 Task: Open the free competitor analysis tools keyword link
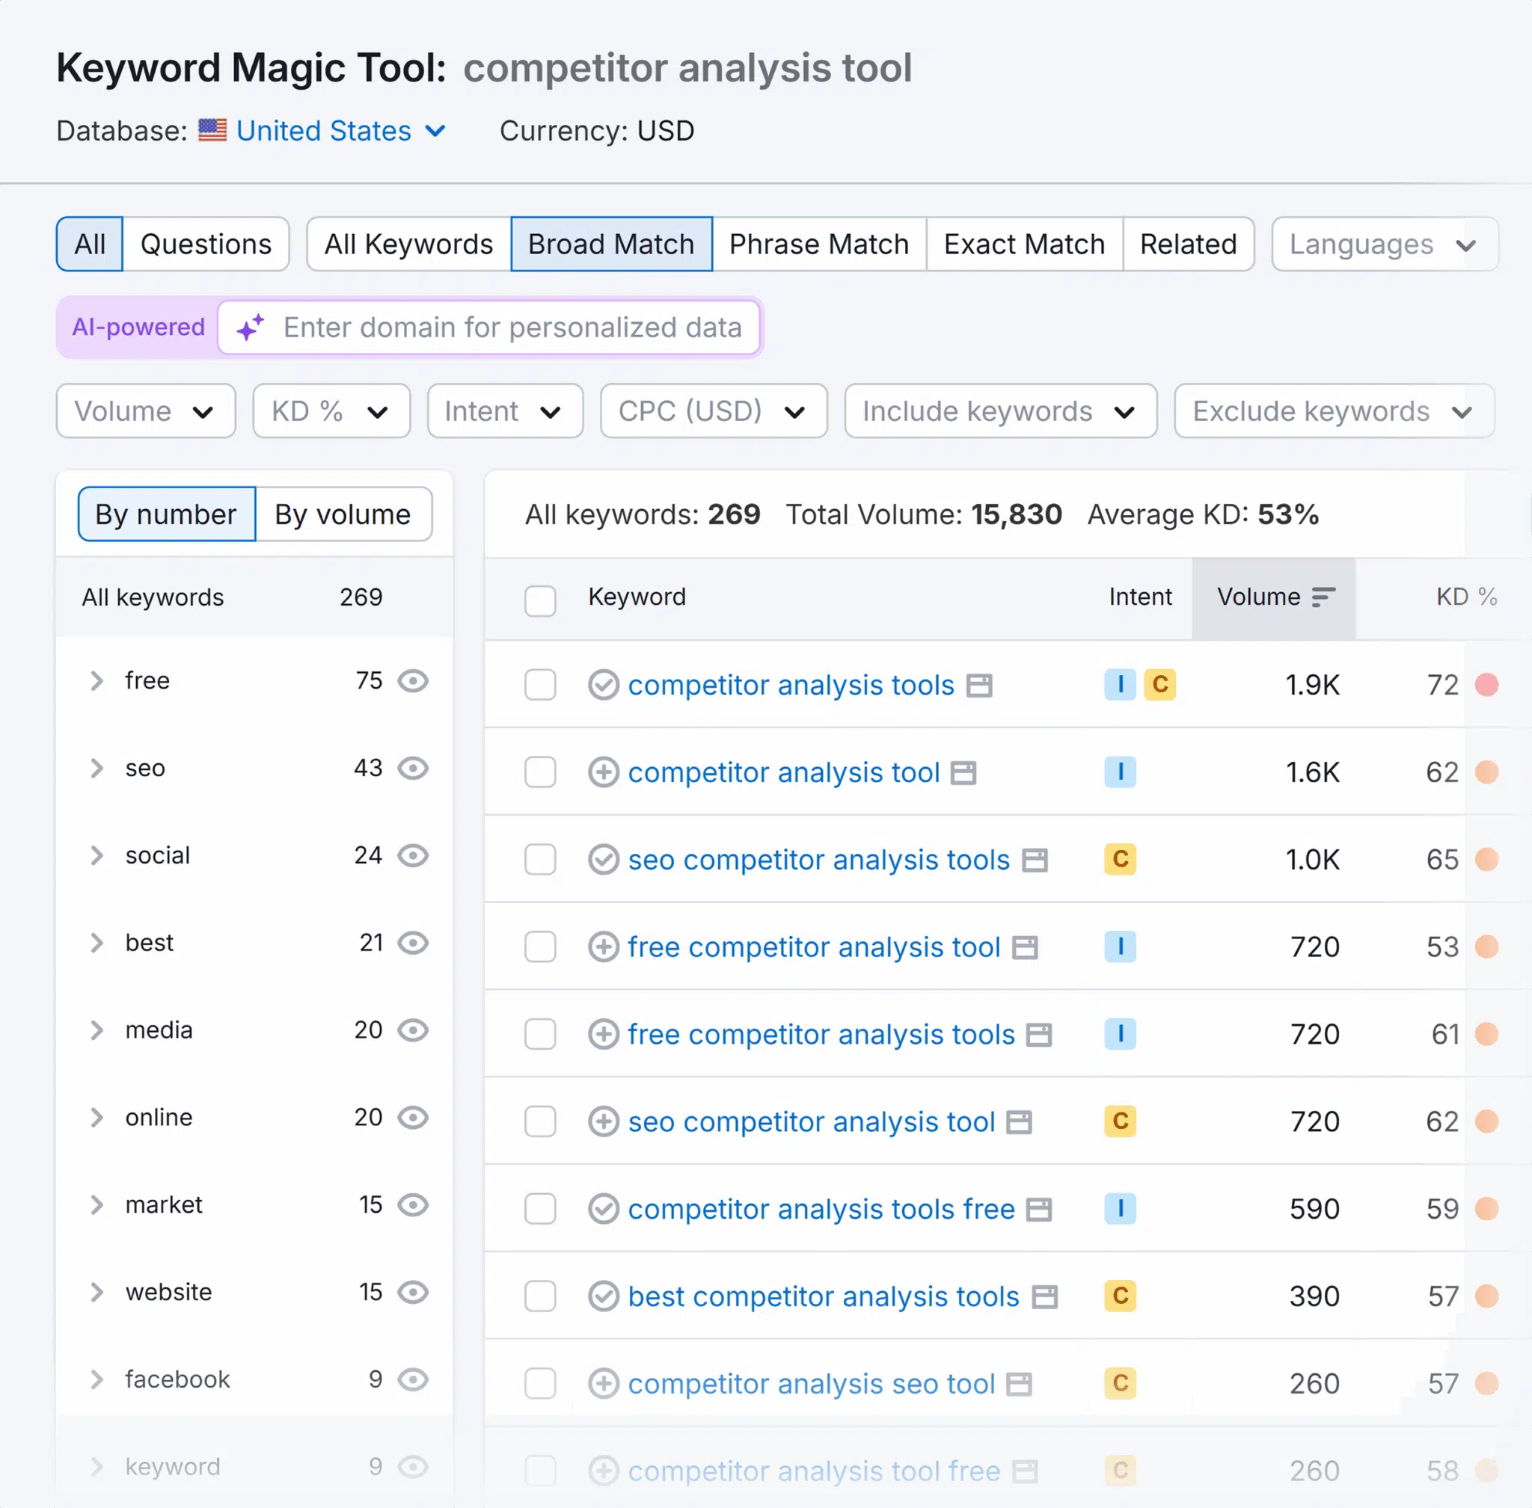821,1035
